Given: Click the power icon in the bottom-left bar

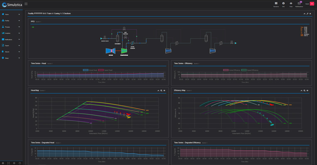Looking at the screenshot, I should (x=20, y=163).
